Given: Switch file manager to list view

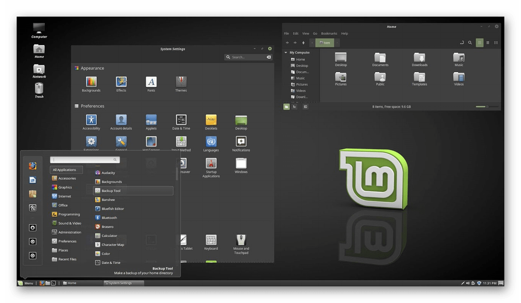Looking at the screenshot, I should [x=488, y=43].
